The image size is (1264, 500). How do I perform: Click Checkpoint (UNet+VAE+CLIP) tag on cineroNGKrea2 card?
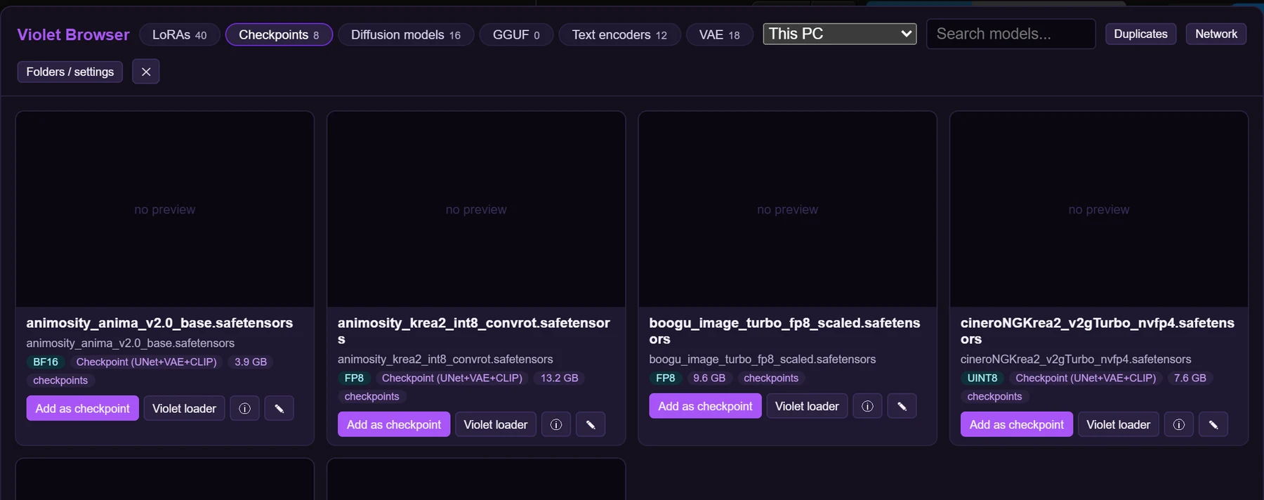point(1086,379)
